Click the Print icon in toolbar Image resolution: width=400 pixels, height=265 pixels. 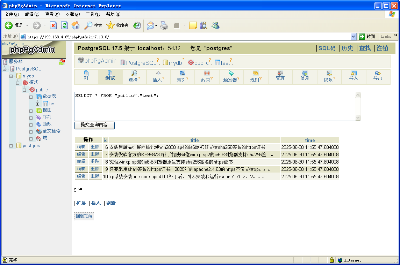pos(164,25)
